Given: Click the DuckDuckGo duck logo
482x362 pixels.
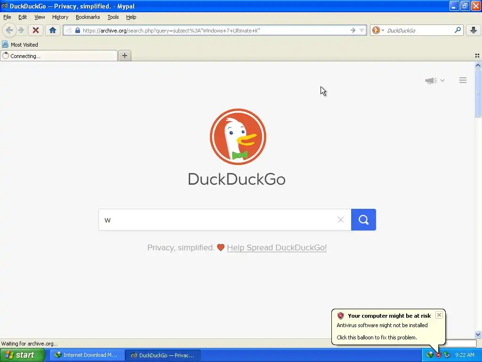Looking at the screenshot, I should coord(238,137).
